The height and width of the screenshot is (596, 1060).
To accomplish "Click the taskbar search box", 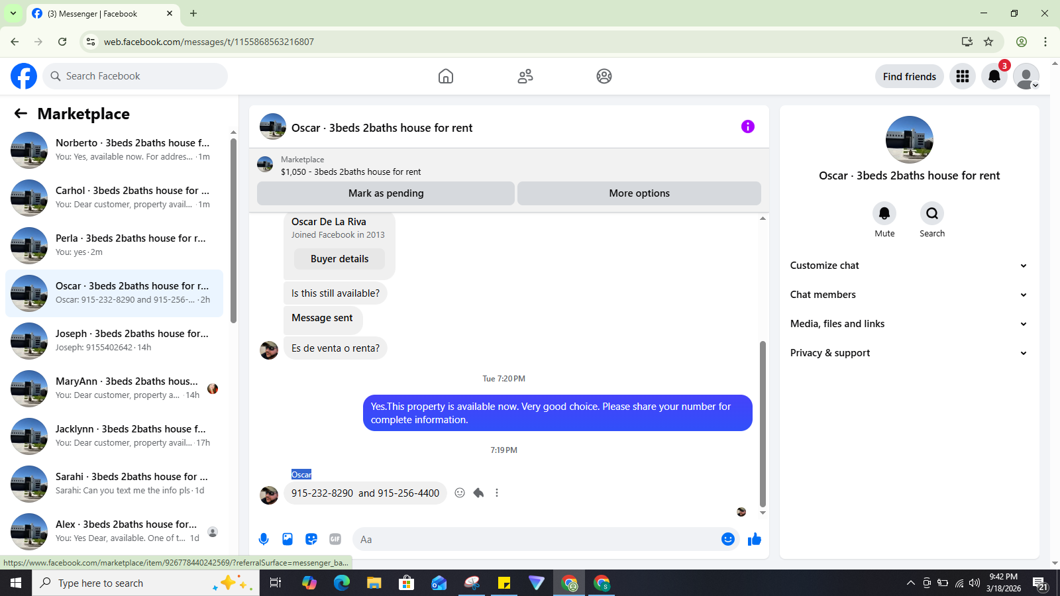I will [x=146, y=583].
